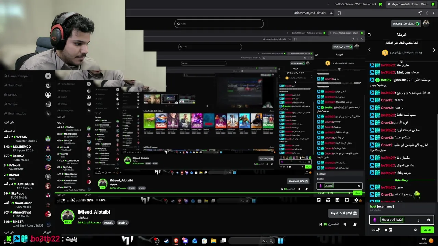Play the stream with the play button
This screenshot has height=246, width=438.
pyautogui.click(x=63, y=200)
